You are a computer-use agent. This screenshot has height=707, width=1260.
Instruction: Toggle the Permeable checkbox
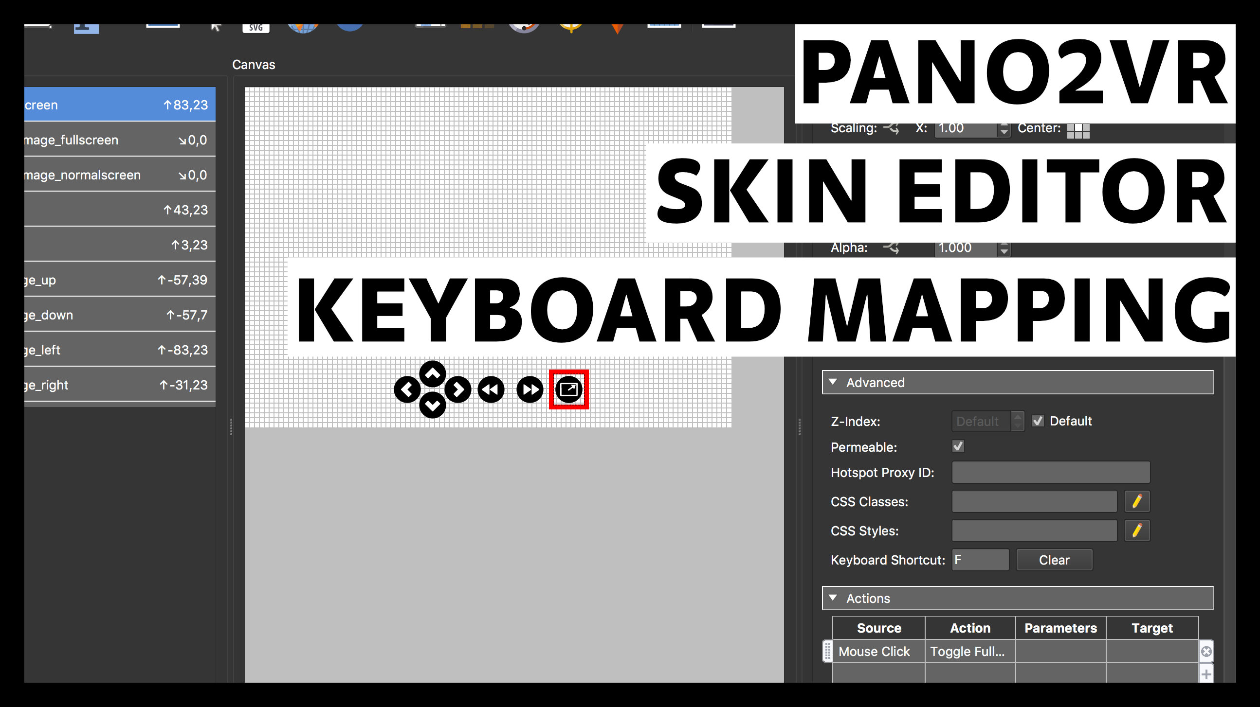pyautogui.click(x=958, y=446)
